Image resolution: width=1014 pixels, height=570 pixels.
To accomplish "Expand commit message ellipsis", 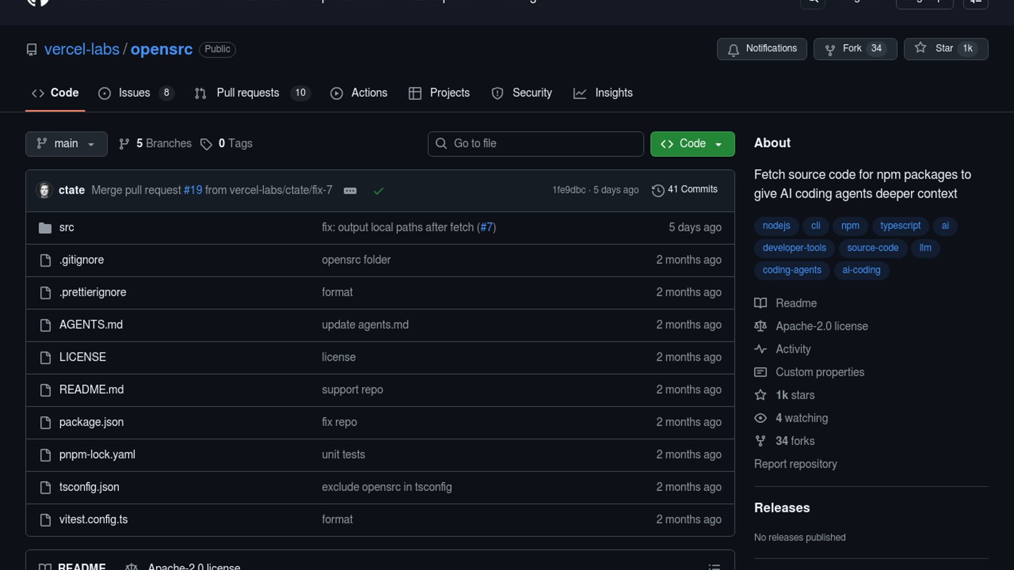I will point(350,191).
